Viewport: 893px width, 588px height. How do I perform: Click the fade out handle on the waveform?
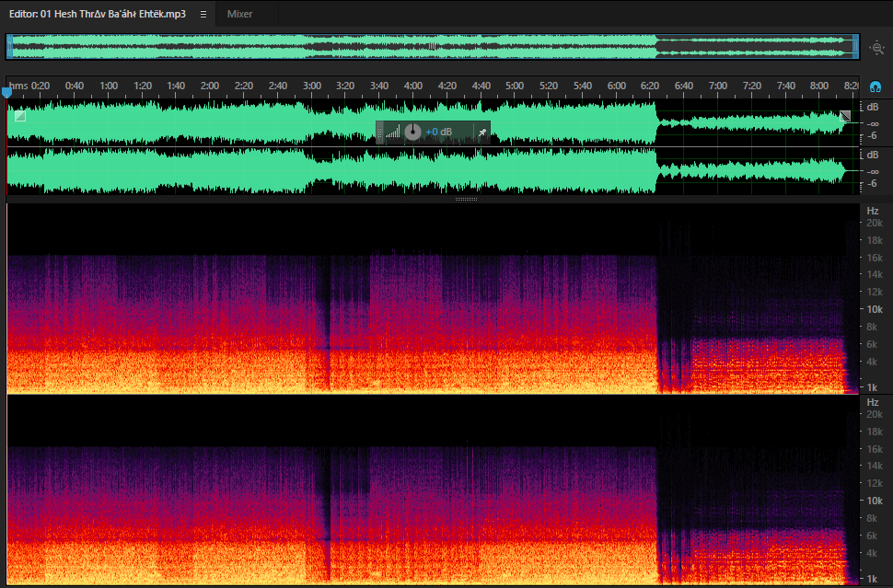click(845, 116)
